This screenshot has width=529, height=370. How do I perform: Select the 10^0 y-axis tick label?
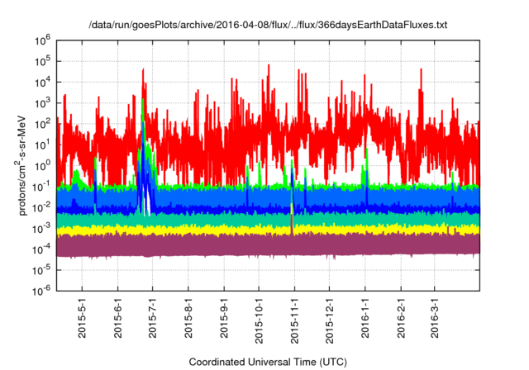click(x=42, y=164)
